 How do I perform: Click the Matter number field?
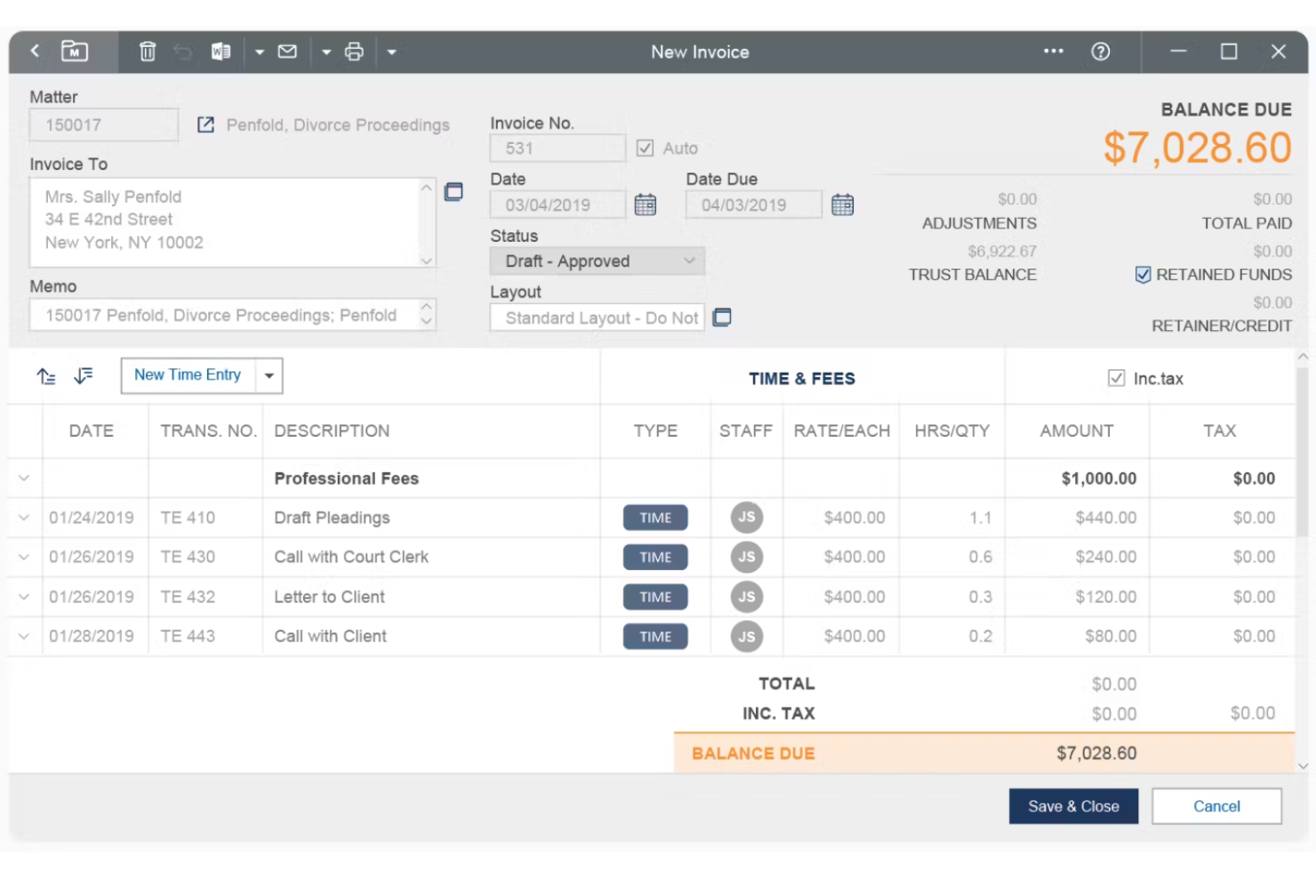[x=103, y=125]
